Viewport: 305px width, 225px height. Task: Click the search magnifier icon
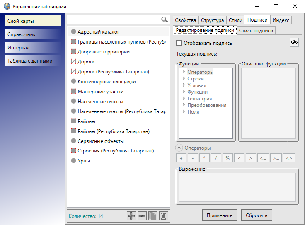coord(165,19)
